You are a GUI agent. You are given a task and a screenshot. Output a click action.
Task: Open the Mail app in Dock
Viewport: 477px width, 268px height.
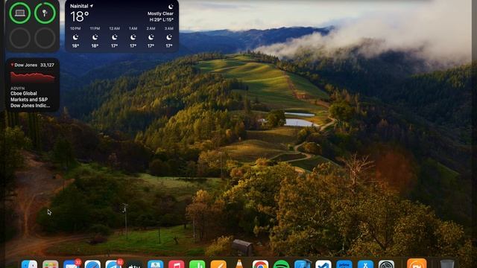72,264
